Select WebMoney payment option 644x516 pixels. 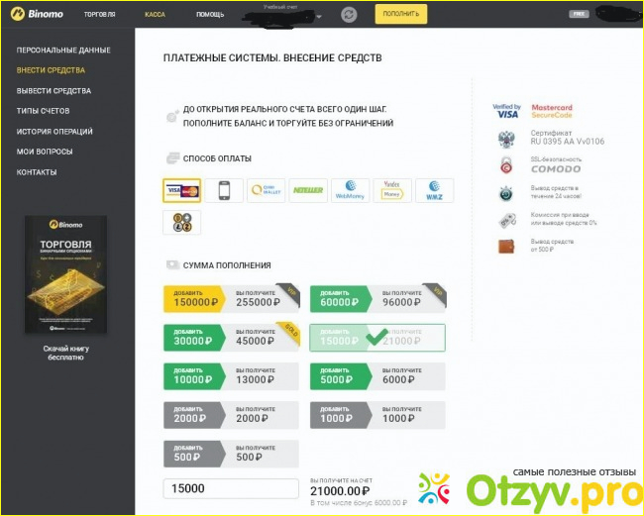[x=351, y=190]
